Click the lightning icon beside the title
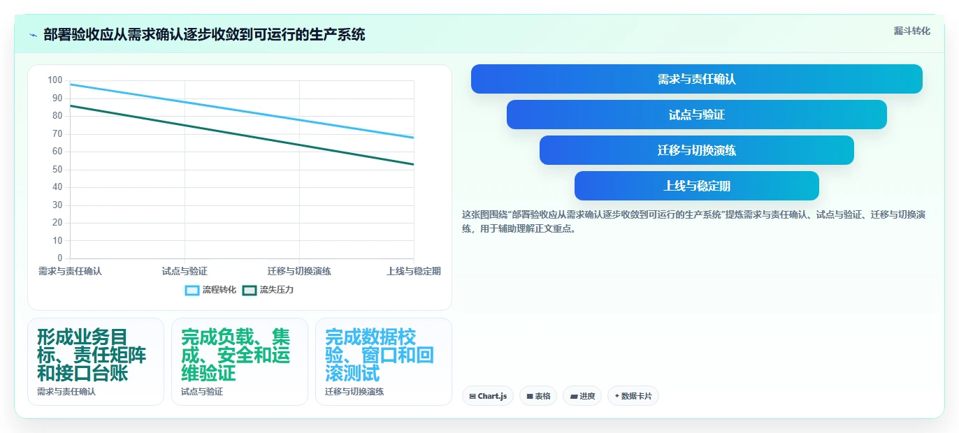This screenshot has height=433, width=959. point(34,35)
